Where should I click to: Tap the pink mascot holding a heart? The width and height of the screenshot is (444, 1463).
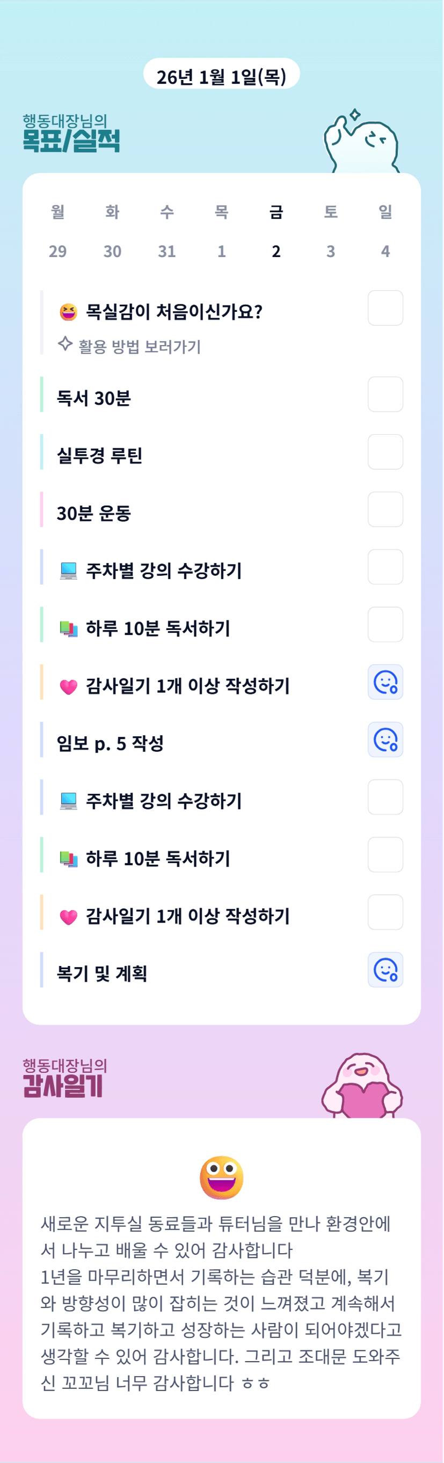362,1087
